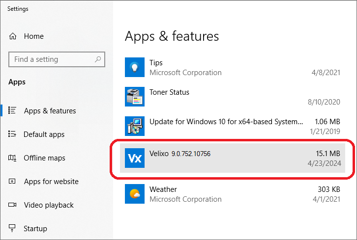
Task: Click Tips install date 4/8/2021
Action: click(326, 73)
